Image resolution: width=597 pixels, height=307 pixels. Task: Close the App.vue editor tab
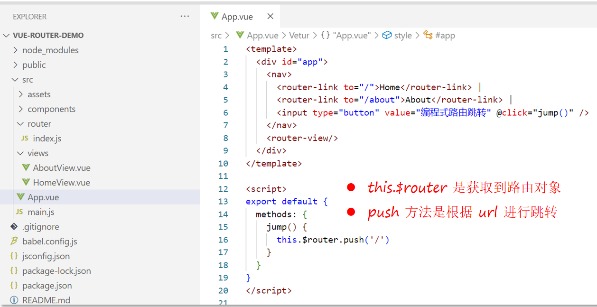pos(271,16)
